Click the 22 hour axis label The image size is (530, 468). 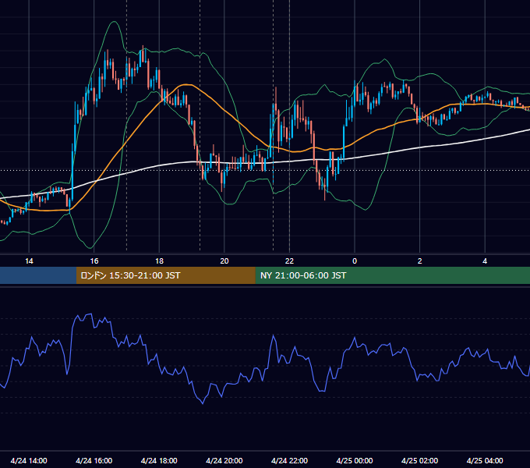289,261
